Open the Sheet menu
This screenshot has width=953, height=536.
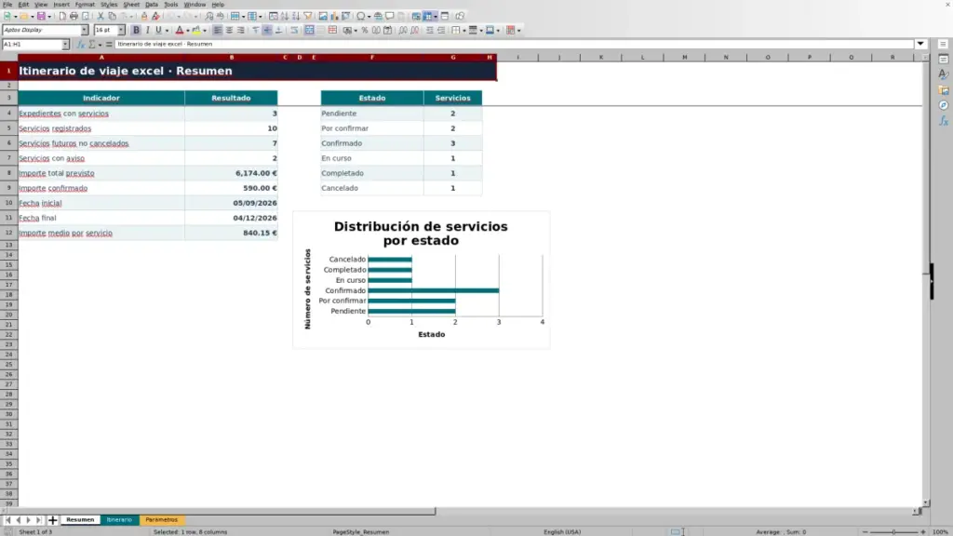[x=131, y=5]
